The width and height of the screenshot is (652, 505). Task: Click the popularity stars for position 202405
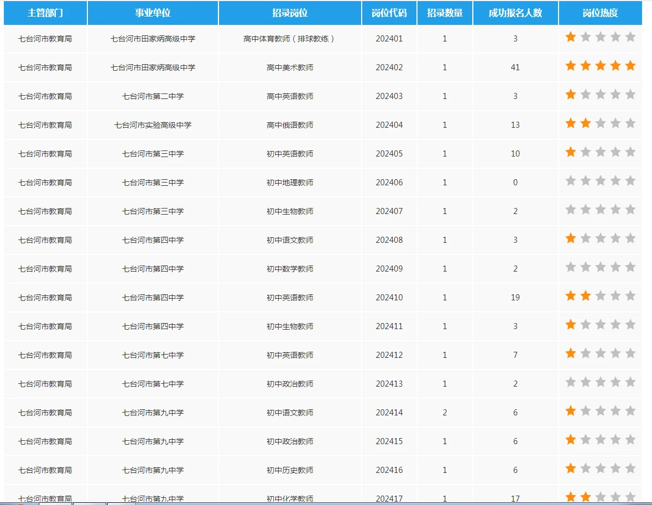[x=601, y=152]
